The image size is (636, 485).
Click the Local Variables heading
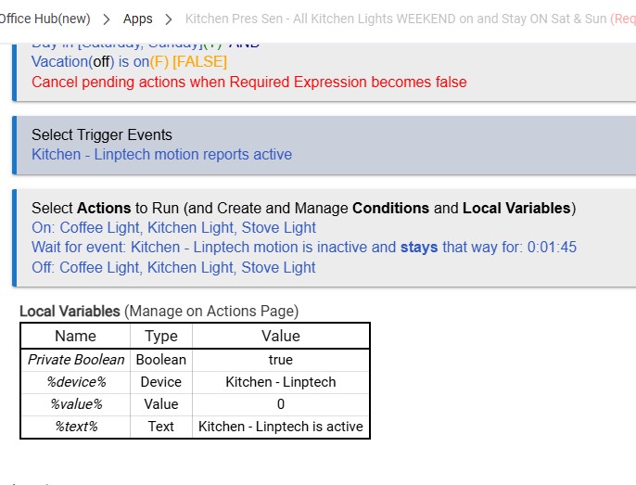(x=70, y=312)
